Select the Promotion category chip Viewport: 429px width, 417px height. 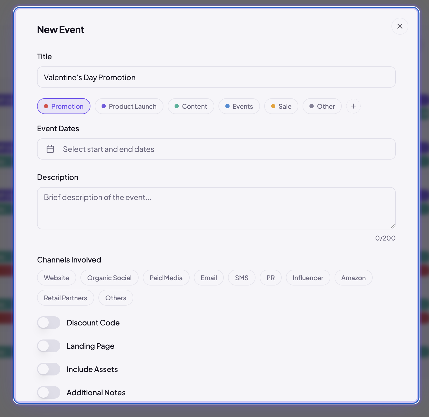tap(64, 106)
